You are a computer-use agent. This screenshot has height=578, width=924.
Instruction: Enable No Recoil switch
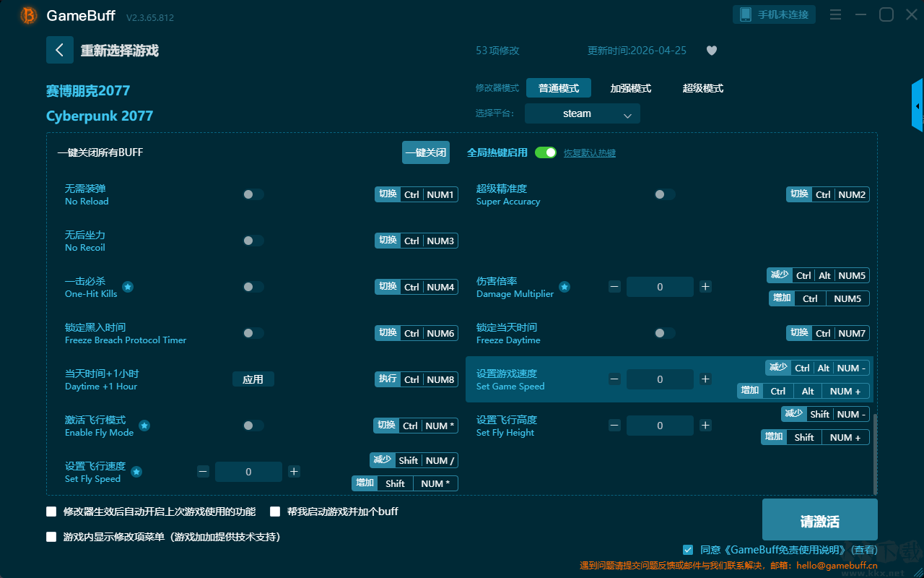click(x=253, y=241)
